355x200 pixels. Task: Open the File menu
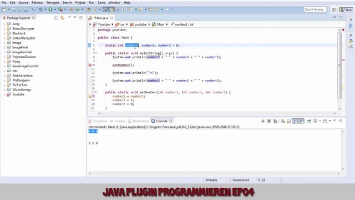(4, 2)
